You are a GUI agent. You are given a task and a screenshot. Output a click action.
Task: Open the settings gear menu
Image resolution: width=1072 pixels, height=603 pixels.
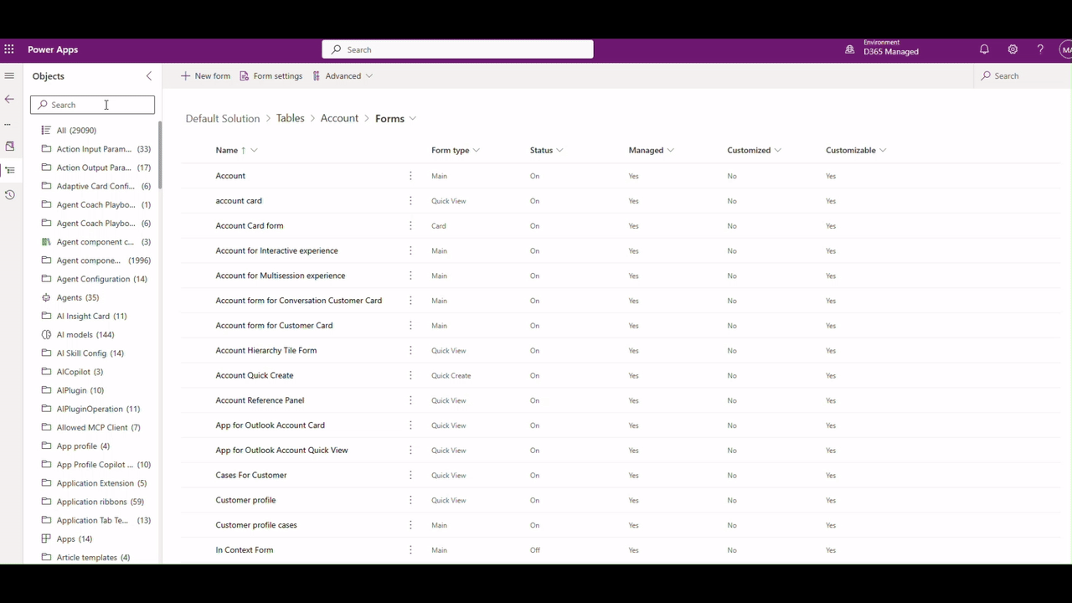pyautogui.click(x=1013, y=49)
